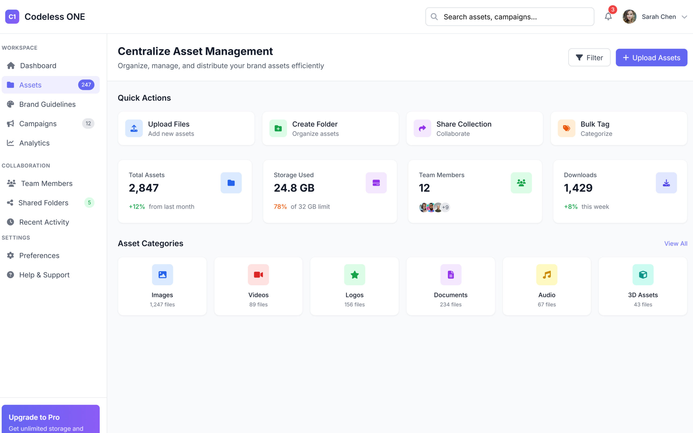This screenshot has height=433, width=693.
Task: Open the Videos category camera icon
Action: [x=258, y=275]
